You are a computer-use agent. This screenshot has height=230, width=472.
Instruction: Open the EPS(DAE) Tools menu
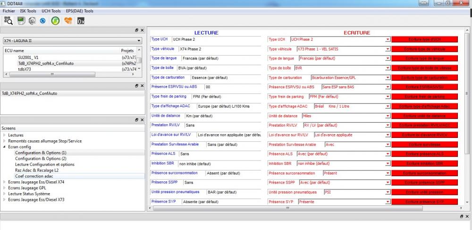[79, 11]
